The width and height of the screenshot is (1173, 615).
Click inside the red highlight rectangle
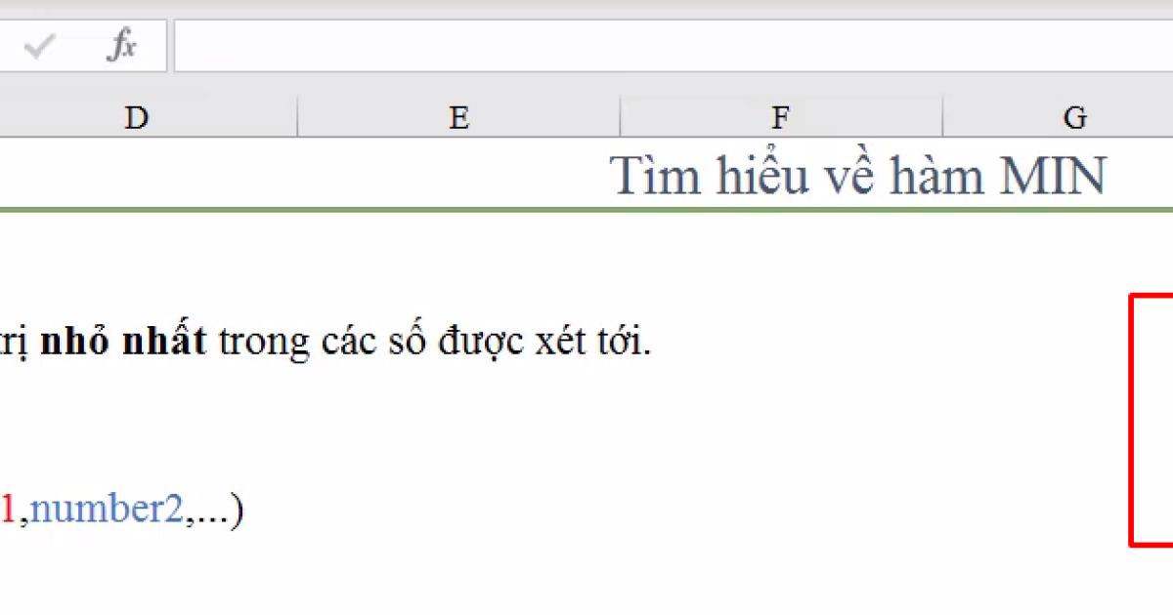pos(1153,420)
